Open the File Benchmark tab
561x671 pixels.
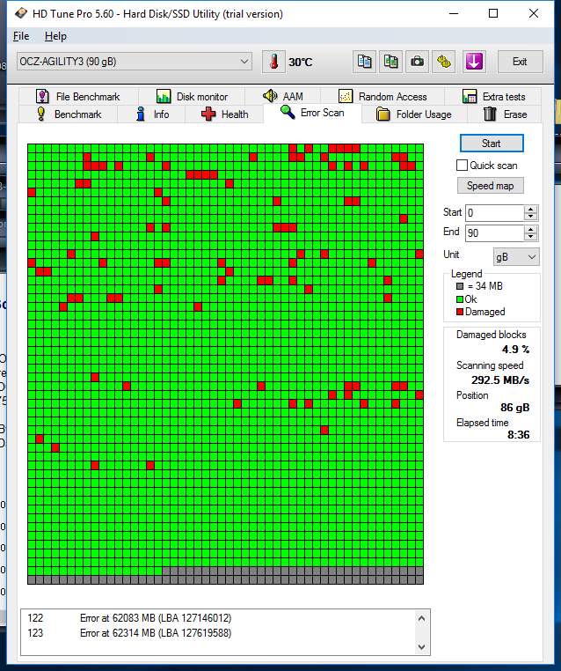point(78,97)
